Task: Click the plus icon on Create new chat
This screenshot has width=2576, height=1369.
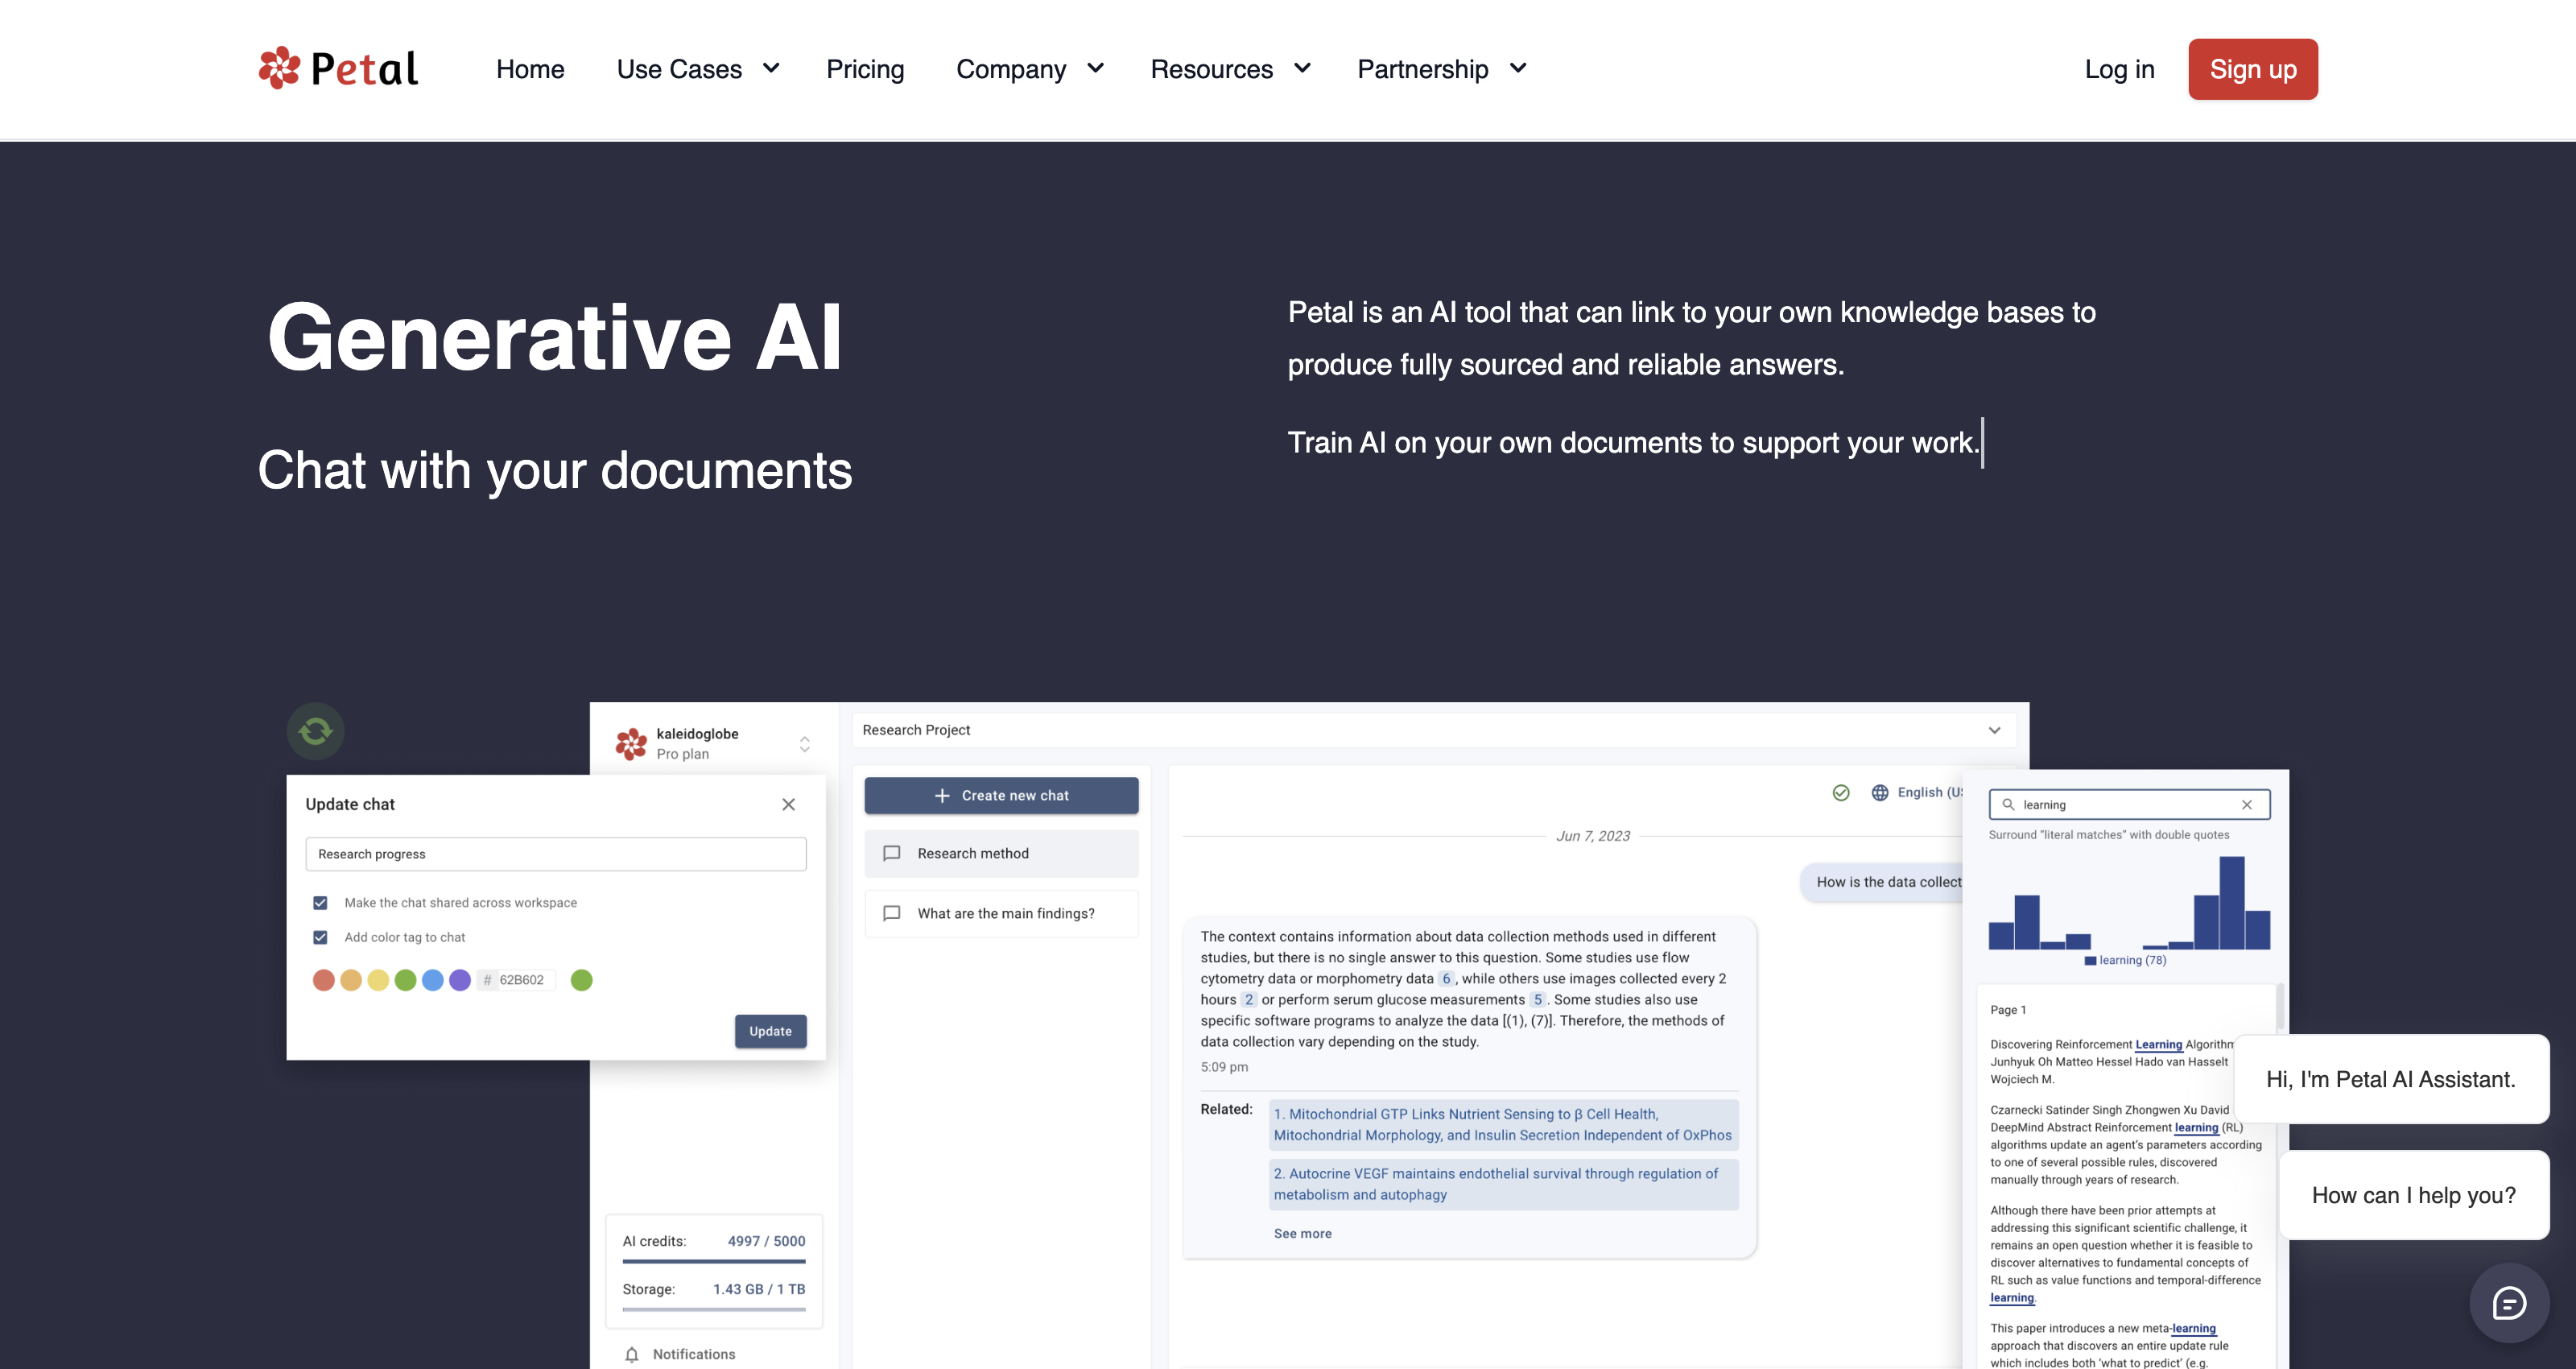Action: (941, 796)
